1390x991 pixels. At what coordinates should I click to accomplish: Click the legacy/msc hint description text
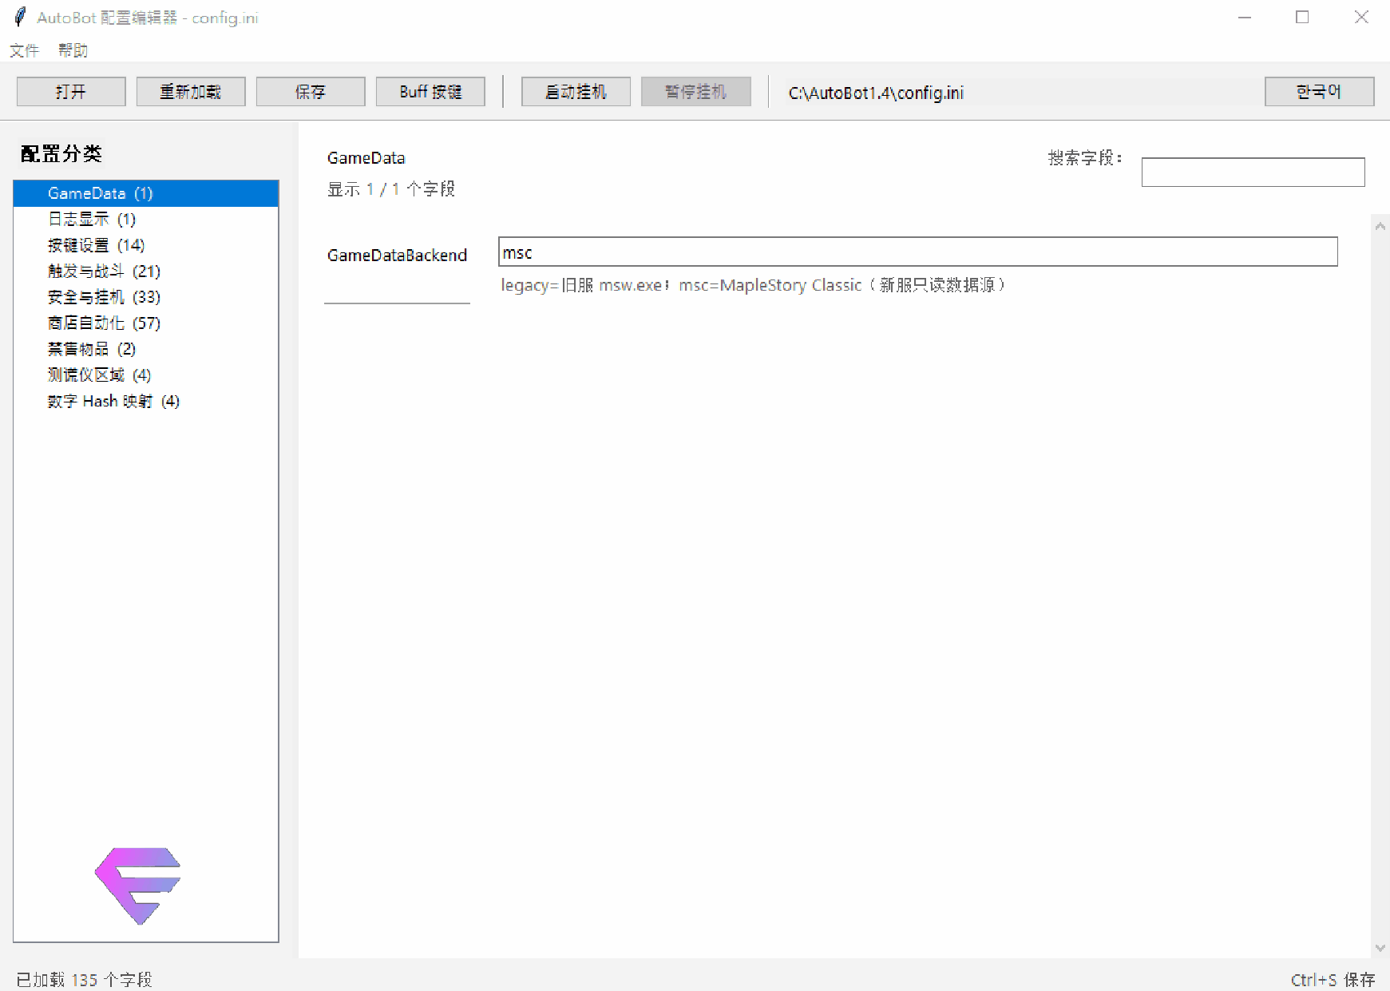752,285
